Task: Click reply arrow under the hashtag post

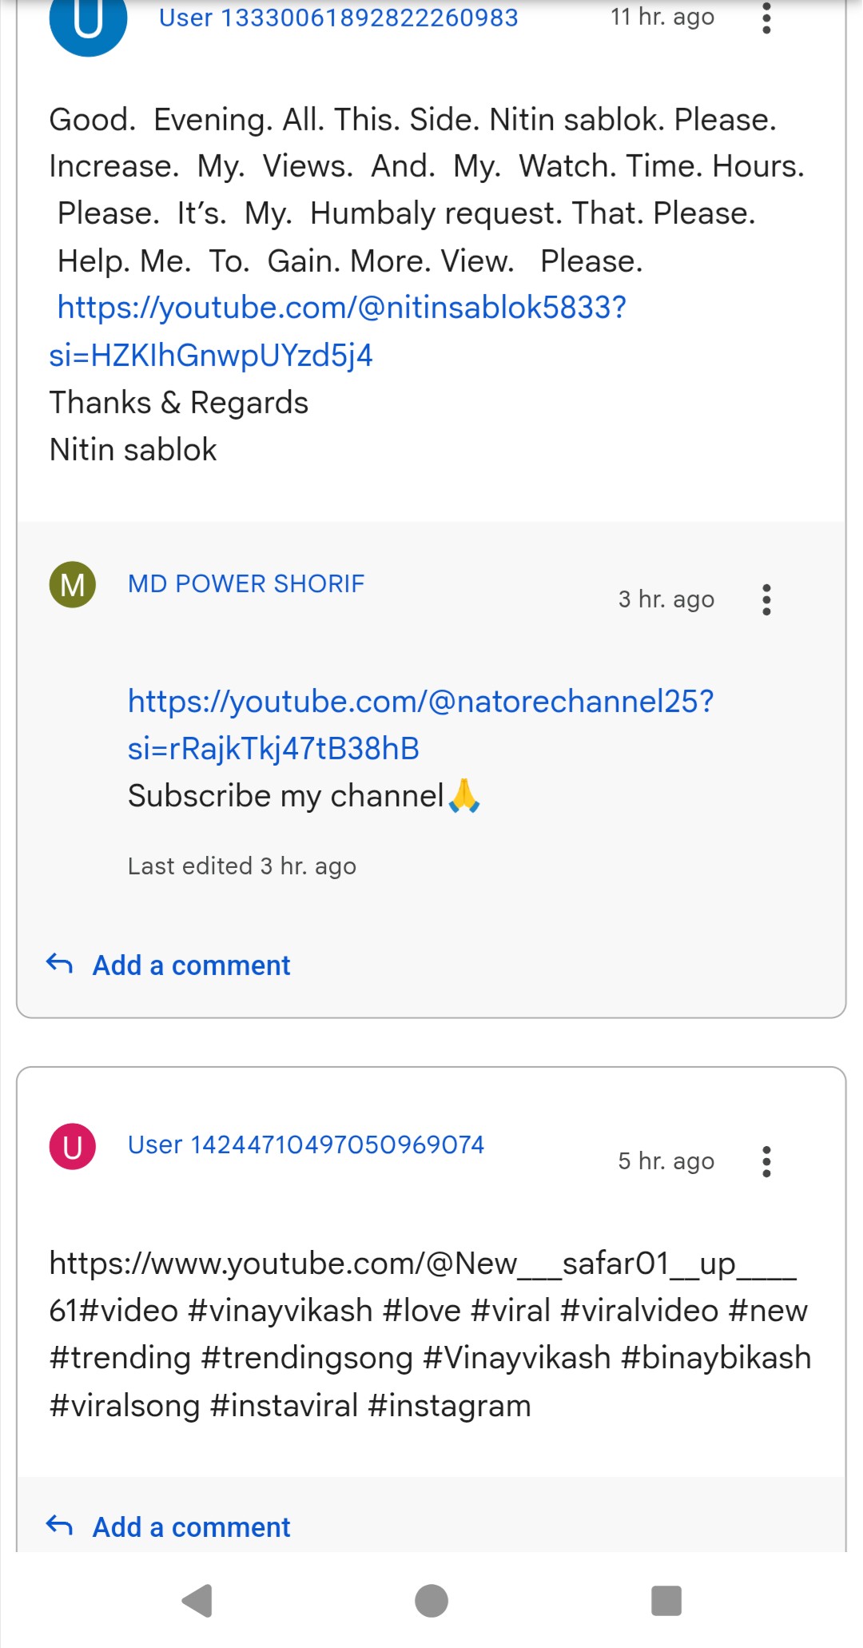Action: (60, 1526)
